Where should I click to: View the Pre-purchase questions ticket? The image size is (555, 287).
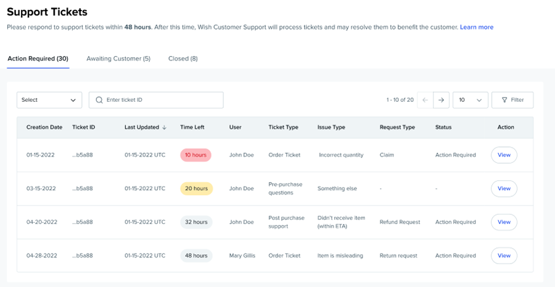click(x=504, y=188)
